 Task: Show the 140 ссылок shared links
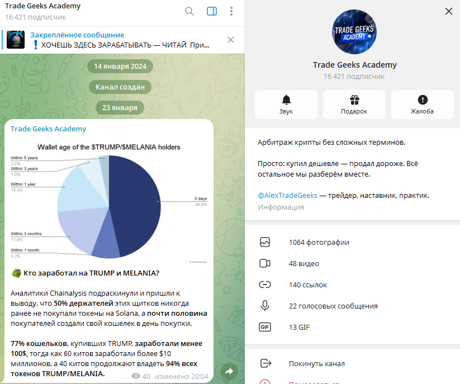pyautogui.click(x=308, y=285)
